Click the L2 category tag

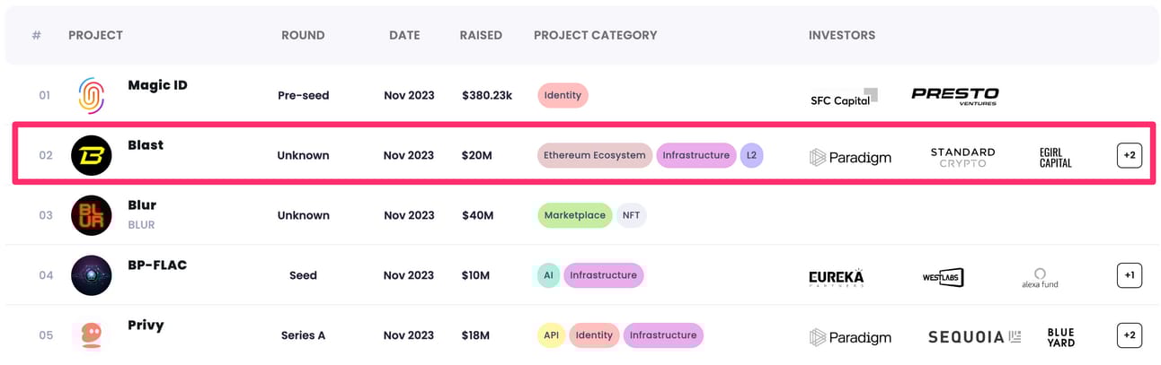point(752,155)
